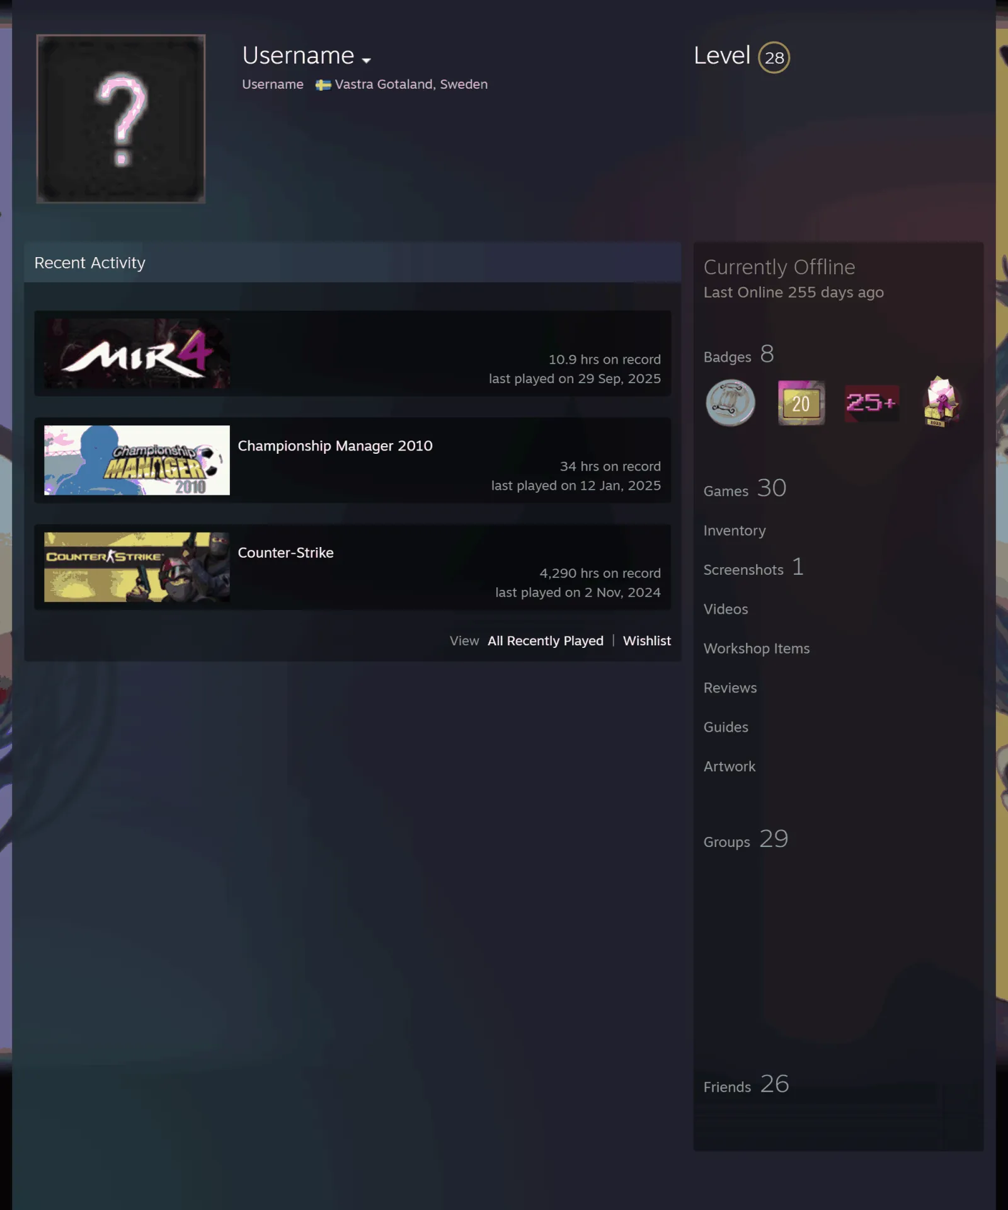Screen dimensions: 1008x1210
Task: Open Workshop Items
Action: coord(757,648)
